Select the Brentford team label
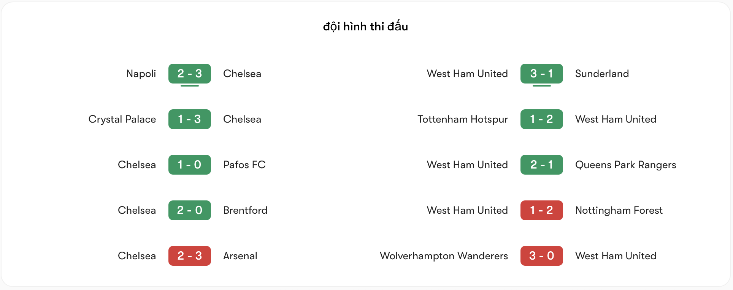The height and width of the screenshot is (290, 733). pos(245,210)
